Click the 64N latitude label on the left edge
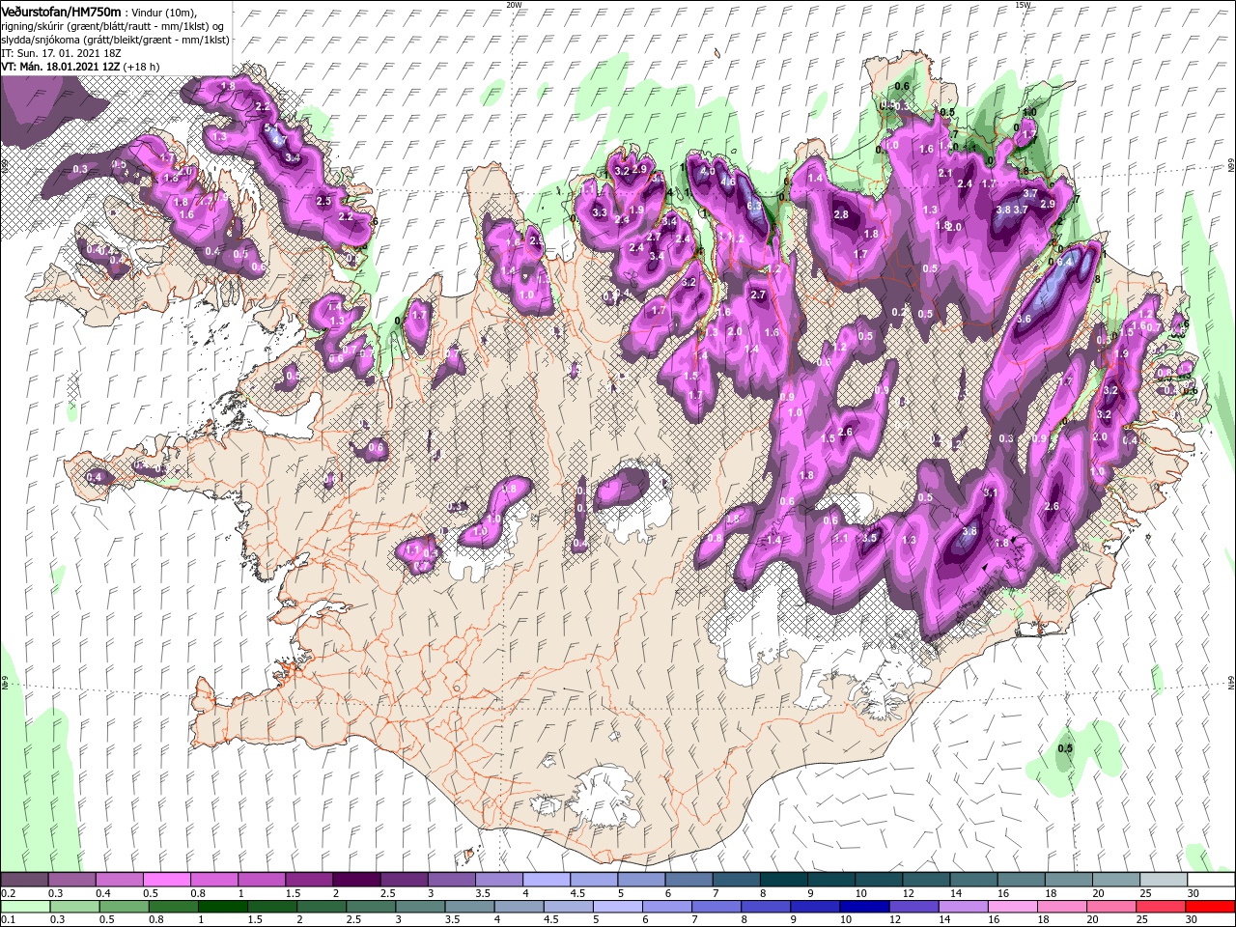 click(4, 682)
